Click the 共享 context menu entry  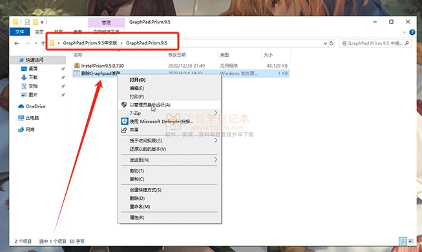point(169,130)
